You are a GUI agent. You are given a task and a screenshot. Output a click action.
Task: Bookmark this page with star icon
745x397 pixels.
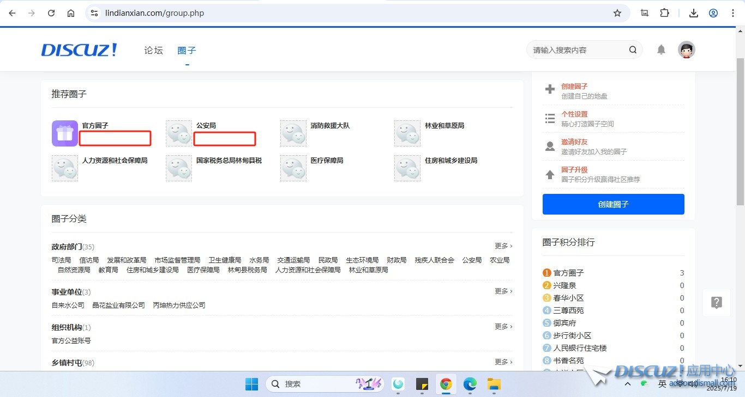(x=617, y=13)
